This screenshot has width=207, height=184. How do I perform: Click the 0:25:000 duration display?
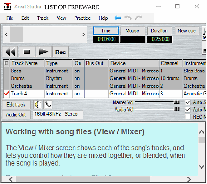pos(160,39)
